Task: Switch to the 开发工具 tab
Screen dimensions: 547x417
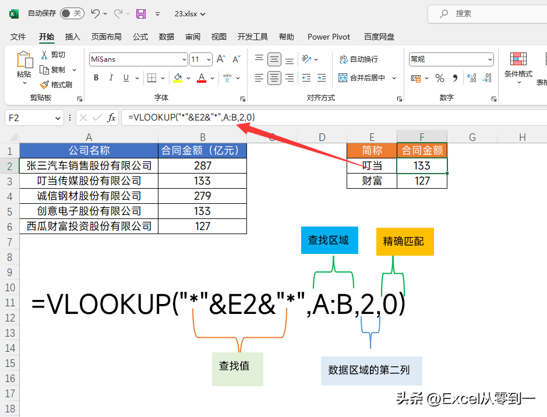Action: click(253, 37)
